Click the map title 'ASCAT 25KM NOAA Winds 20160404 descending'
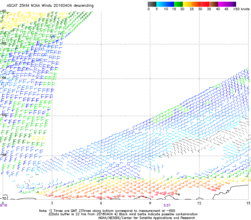251x220 pixels. pyautogui.click(x=50, y=6)
